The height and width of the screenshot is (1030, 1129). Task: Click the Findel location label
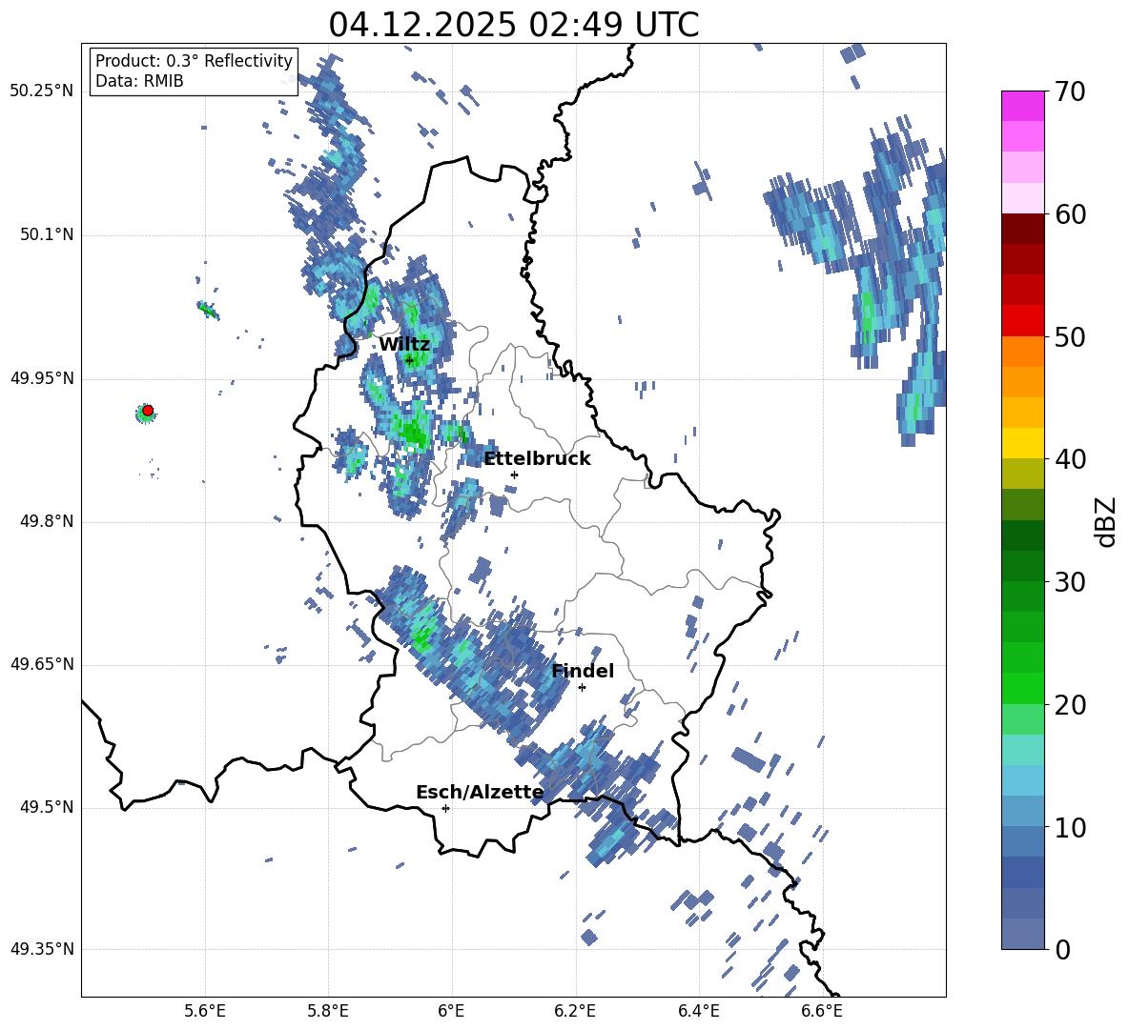(x=583, y=671)
